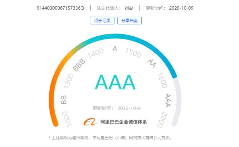Image resolution: width=239 pixels, height=147 pixels.
Task: Click the A grade mark on gauge
Action: (115, 49)
